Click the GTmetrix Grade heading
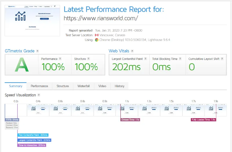 tap(19, 51)
